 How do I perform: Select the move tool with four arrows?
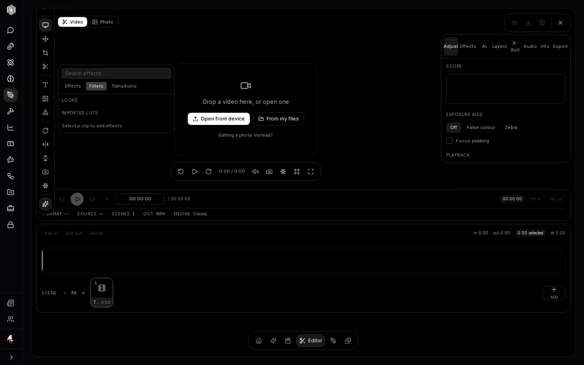coord(45,39)
